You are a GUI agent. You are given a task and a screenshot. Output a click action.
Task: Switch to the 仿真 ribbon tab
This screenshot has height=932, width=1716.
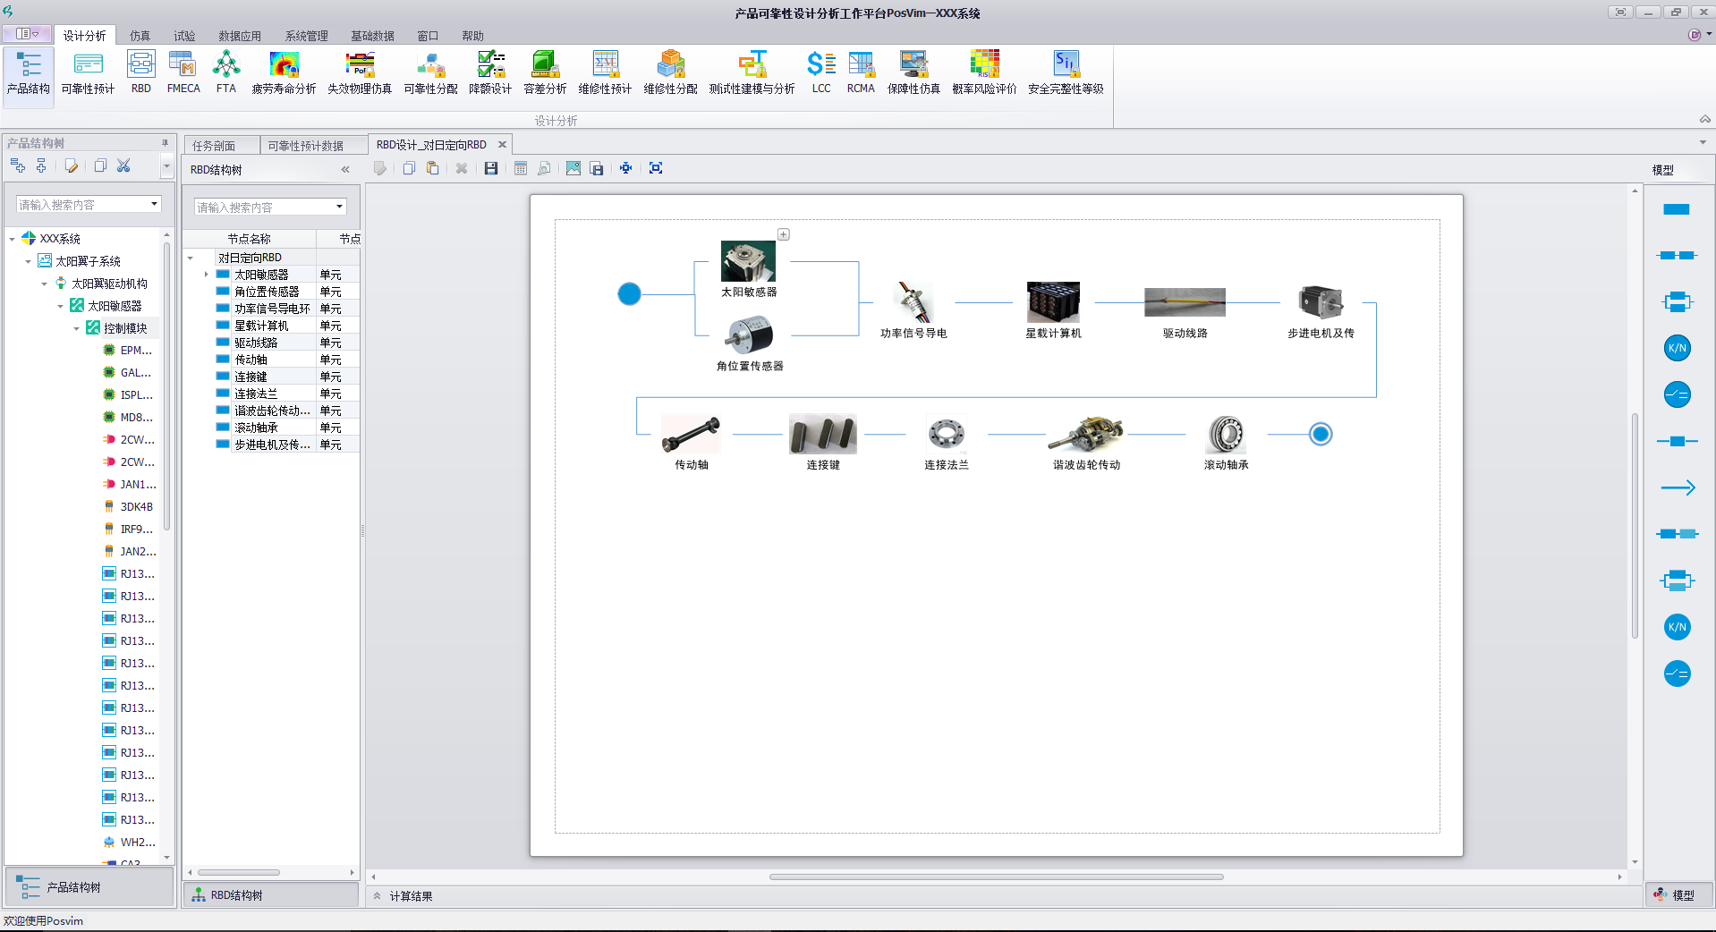pos(140,36)
